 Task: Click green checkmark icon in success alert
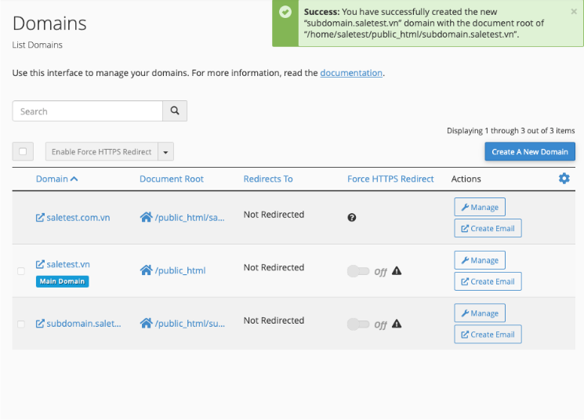pyautogui.click(x=285, y=12)
